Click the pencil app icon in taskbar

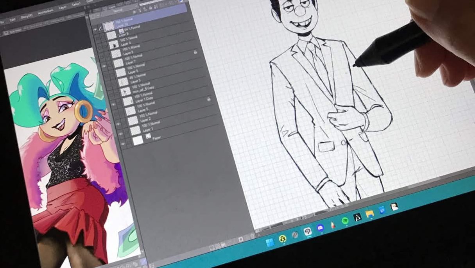click(333, 225)
